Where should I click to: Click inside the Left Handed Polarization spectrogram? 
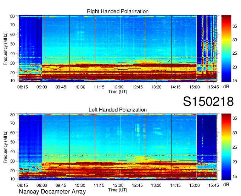tap(118, 147)
